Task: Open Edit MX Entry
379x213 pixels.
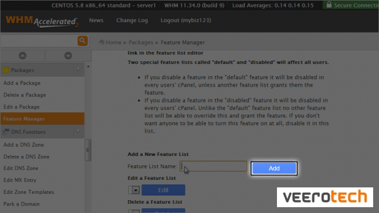Action: (x=20, y=180)
